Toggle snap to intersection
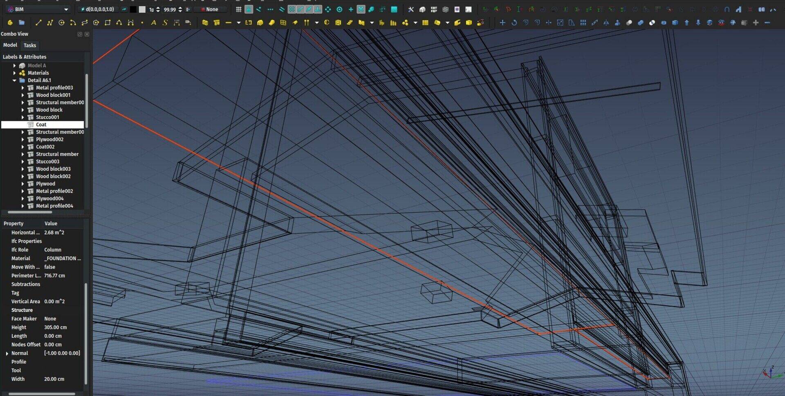785x396 pixels. (x=361, y=9)
